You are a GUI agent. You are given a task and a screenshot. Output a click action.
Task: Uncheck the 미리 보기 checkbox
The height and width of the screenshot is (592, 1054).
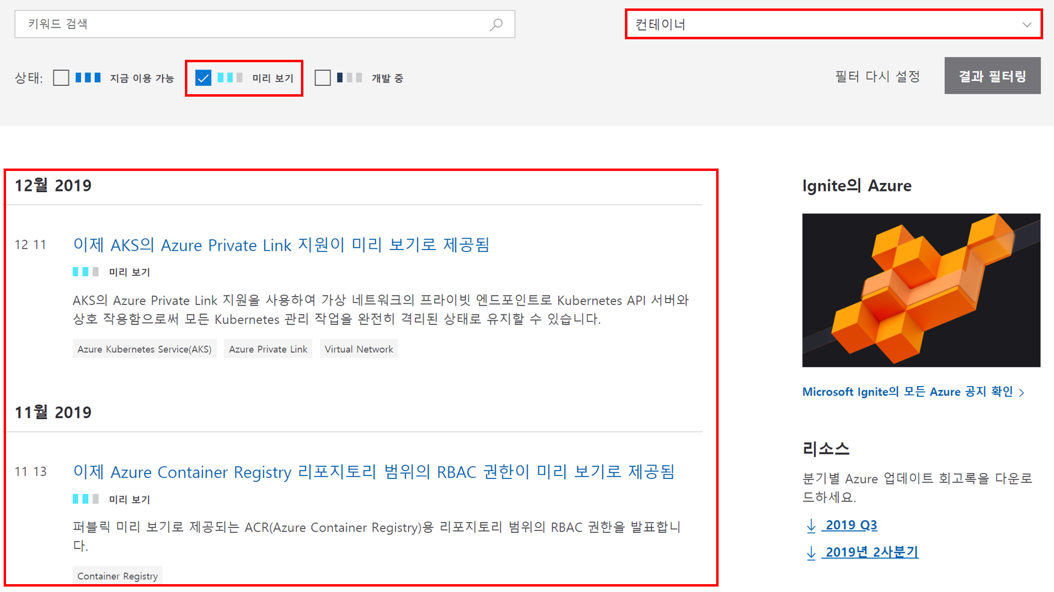click(x=203, y=78)
